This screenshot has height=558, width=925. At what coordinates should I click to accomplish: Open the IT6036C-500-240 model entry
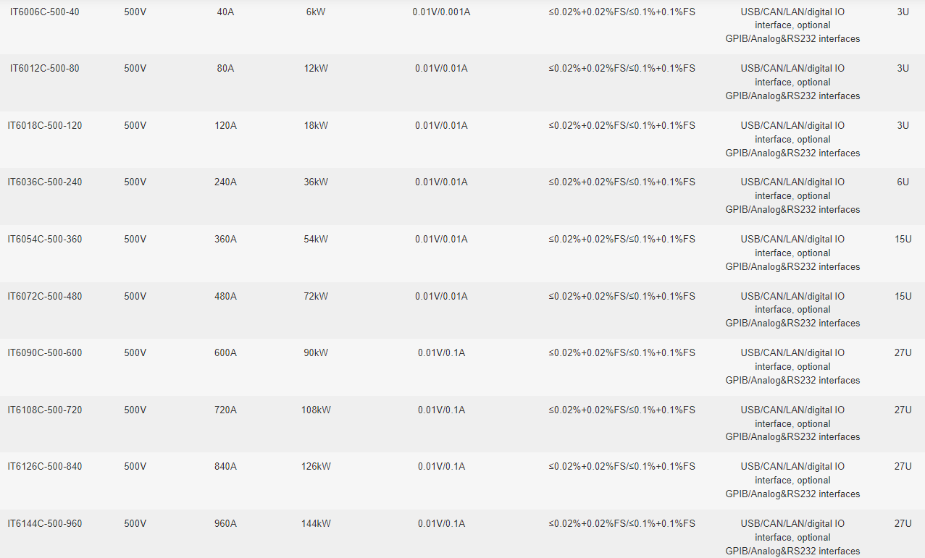tap(44, 182)
